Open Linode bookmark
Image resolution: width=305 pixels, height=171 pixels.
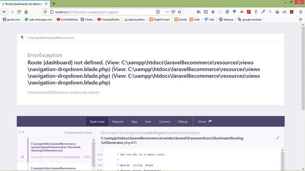181,19
